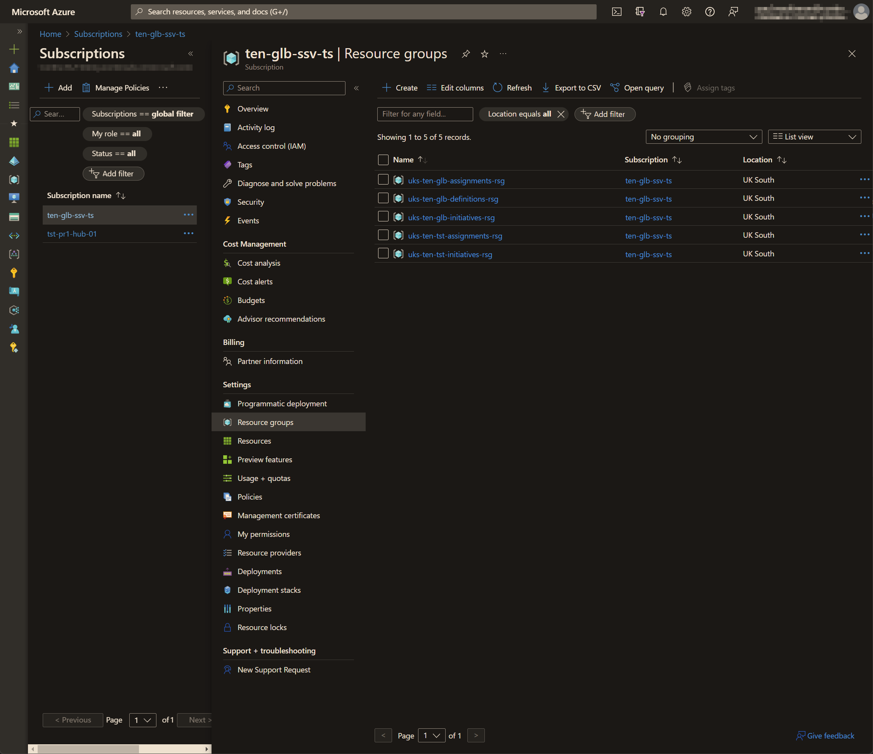Go to Home icon in left sidebar
Viewport: 873px width, 754px height.
14,68
